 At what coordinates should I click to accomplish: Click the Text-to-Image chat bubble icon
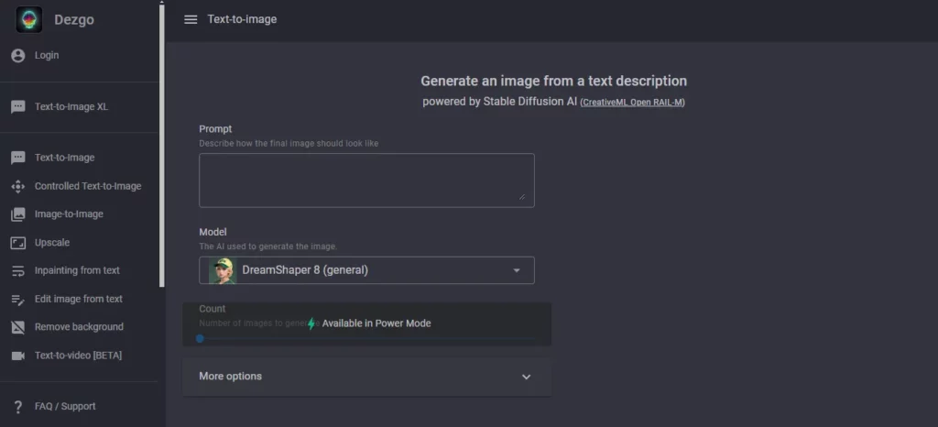coord(18,158)
